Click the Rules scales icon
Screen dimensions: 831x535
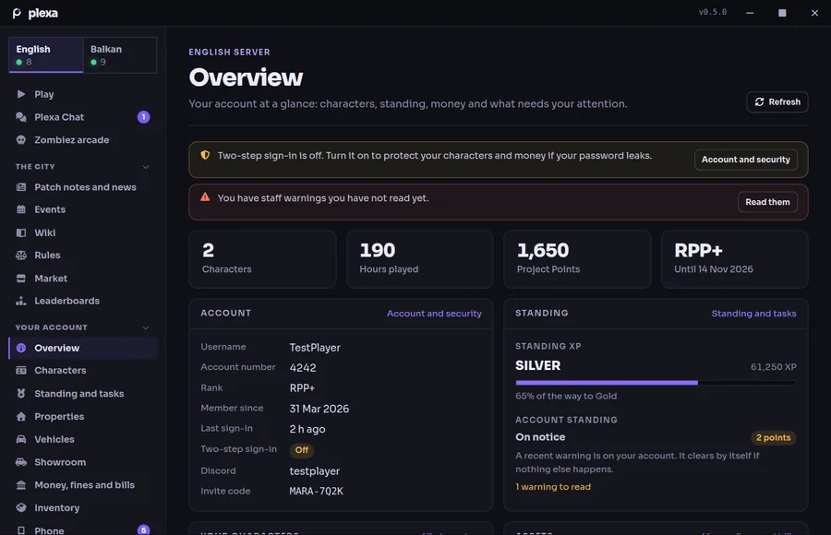21,256
